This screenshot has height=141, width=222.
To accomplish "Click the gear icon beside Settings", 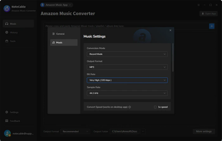I will tap(7, 112).
